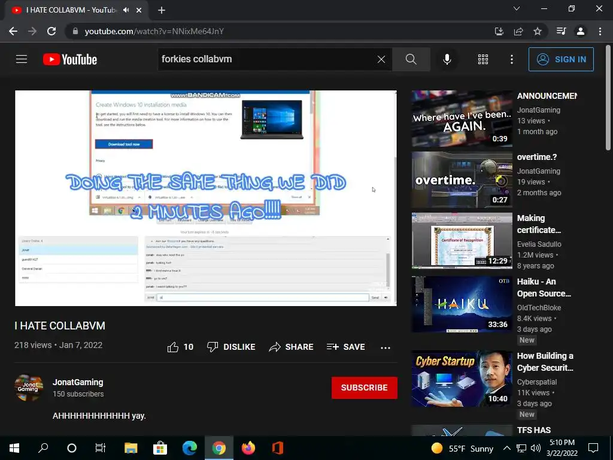Click Haiku - An Open Source title
613x460 pixels.
click(x=544, y=287)
